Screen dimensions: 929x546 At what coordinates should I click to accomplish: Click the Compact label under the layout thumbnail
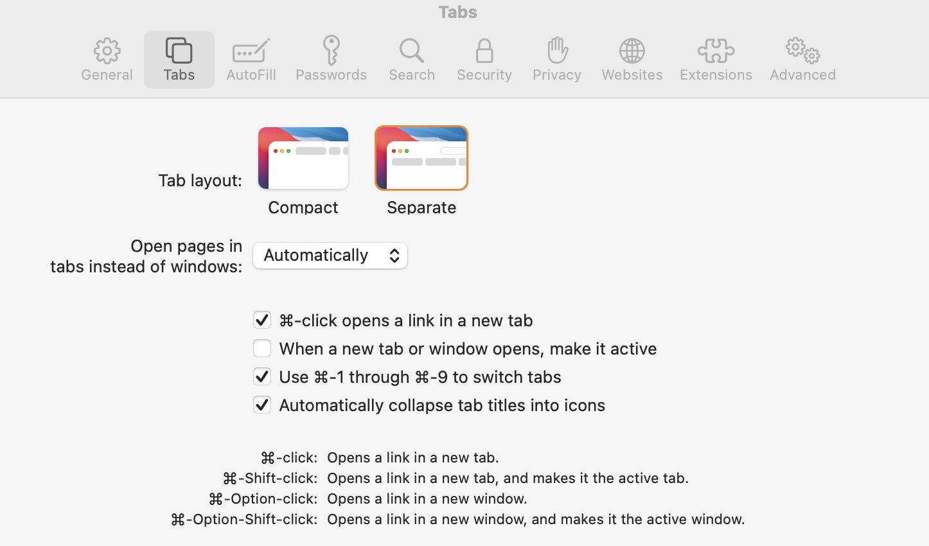coord(303,207)
